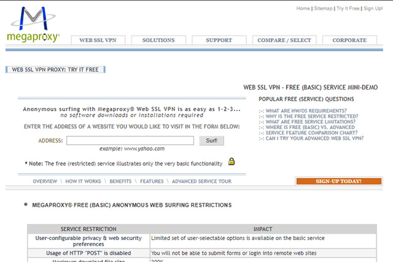Click the example: www.yahoo.com text

[132, 148]
